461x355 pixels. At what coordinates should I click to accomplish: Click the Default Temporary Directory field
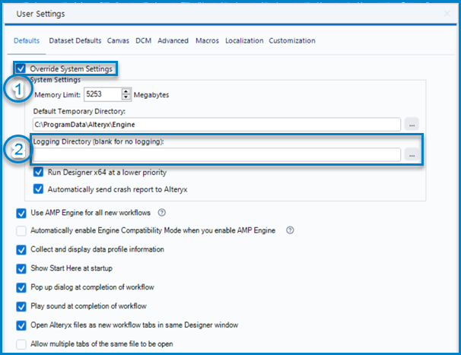217,125
